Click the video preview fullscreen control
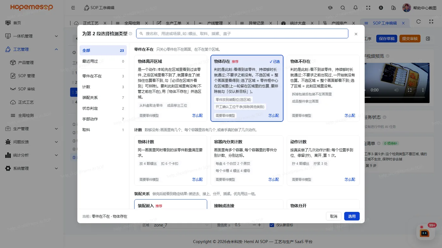 click(x=409, y=90)
